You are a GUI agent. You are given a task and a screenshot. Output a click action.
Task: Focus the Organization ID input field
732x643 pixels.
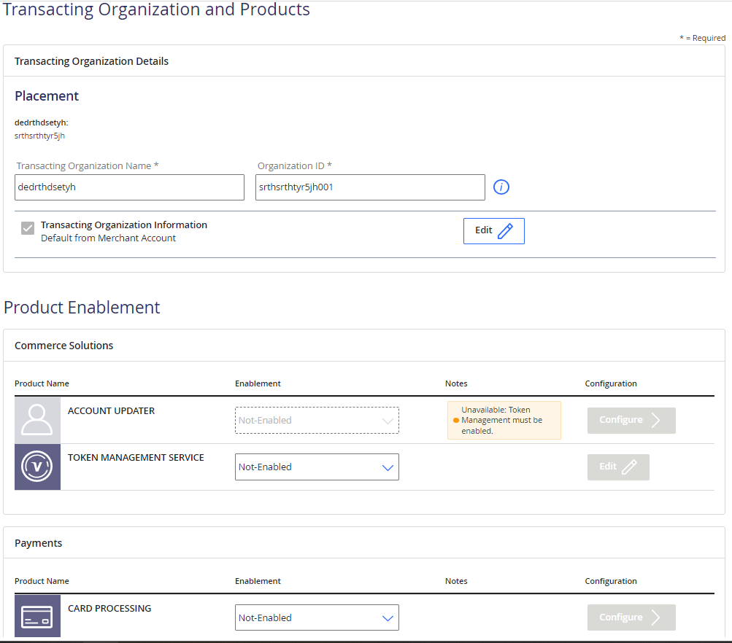point(370,187)
